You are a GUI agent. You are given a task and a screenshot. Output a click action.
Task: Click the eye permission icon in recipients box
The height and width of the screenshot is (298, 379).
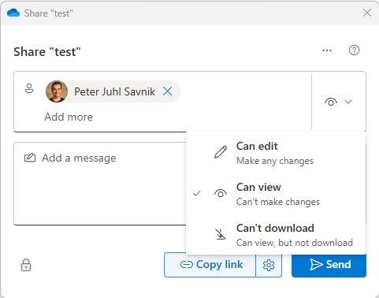tap(331, 102)
